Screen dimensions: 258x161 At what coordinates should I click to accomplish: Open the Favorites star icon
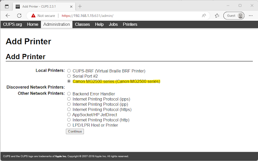[x=217, y=16]
